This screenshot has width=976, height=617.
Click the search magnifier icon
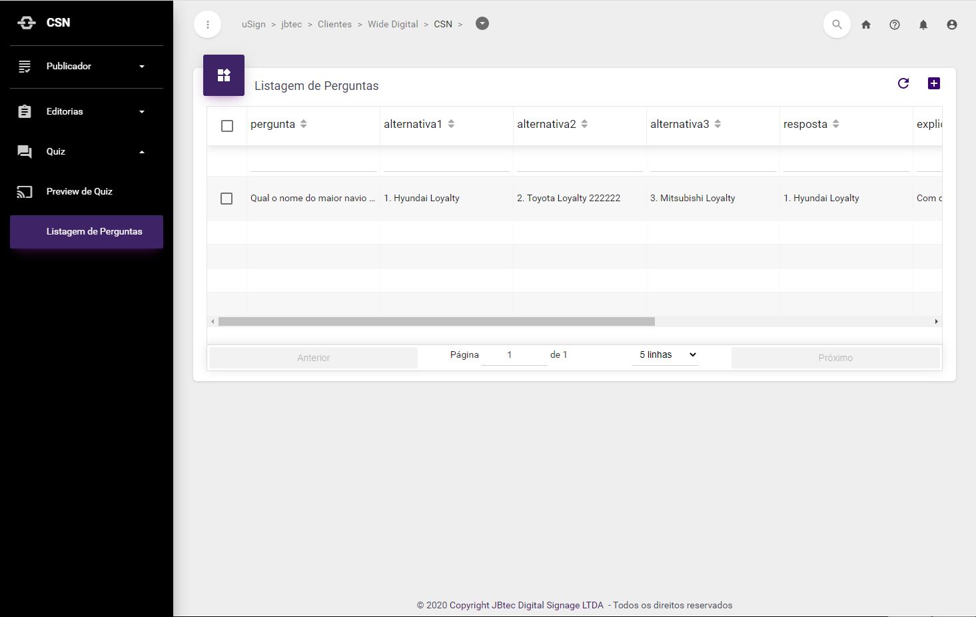point(837,25)
